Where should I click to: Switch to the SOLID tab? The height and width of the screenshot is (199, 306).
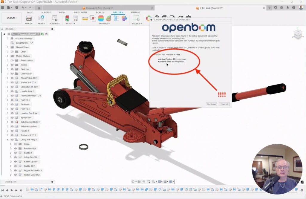[x=30, y=12]
